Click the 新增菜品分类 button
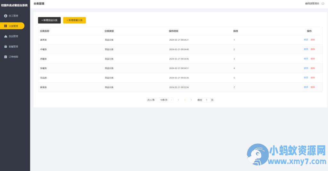The height and width of the screenshot is (171, 328). coord(49,20)
